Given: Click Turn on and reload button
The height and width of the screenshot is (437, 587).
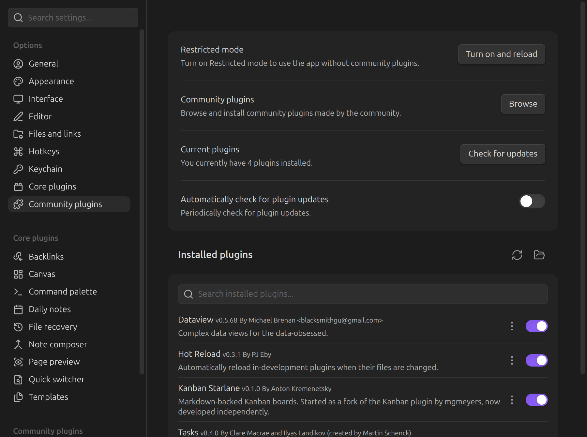Looking at the screenshot, I should coord(502,54).
